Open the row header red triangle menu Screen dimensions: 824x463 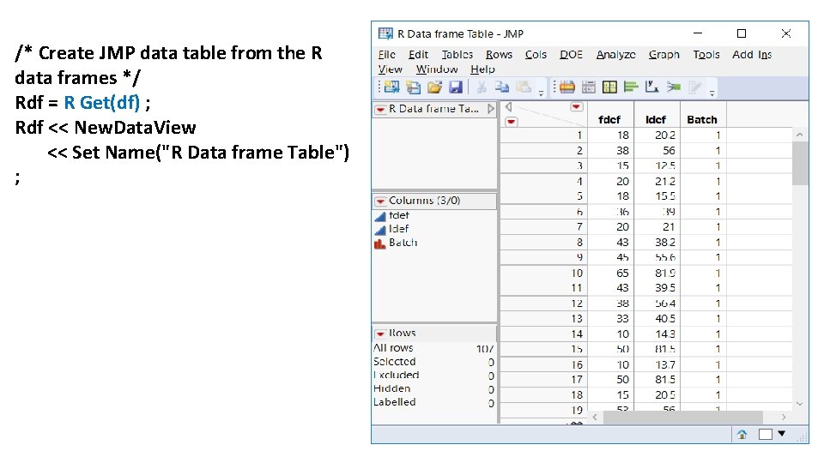pos(512,122)
